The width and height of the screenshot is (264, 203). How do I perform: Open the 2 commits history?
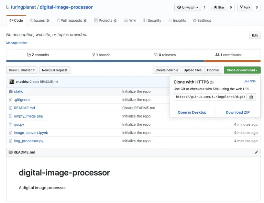38,55
